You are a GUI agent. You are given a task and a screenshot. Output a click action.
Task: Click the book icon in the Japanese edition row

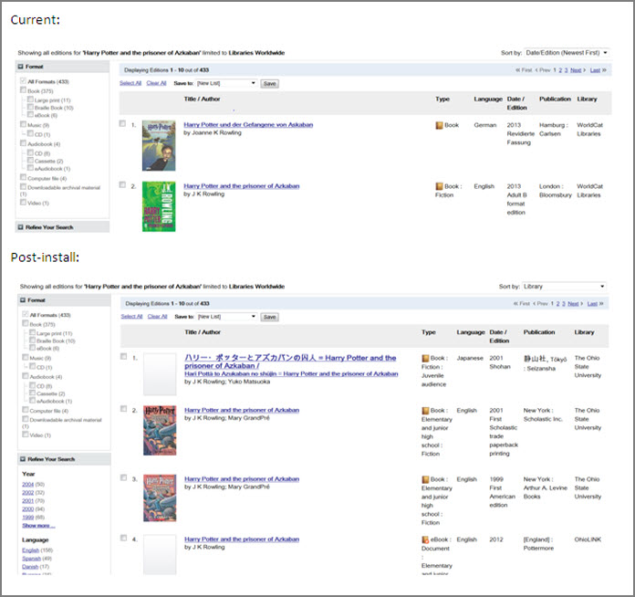426,359
